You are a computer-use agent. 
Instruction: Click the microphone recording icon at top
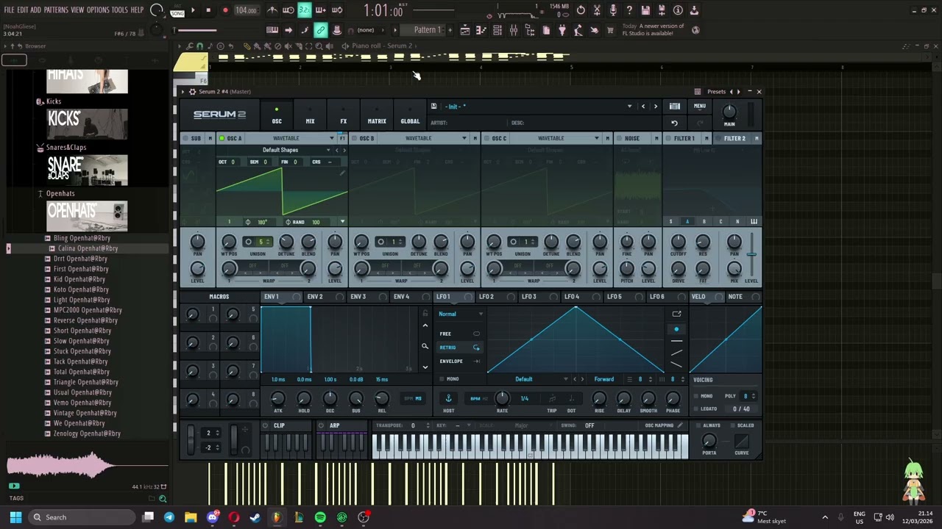tap(613, 10)
